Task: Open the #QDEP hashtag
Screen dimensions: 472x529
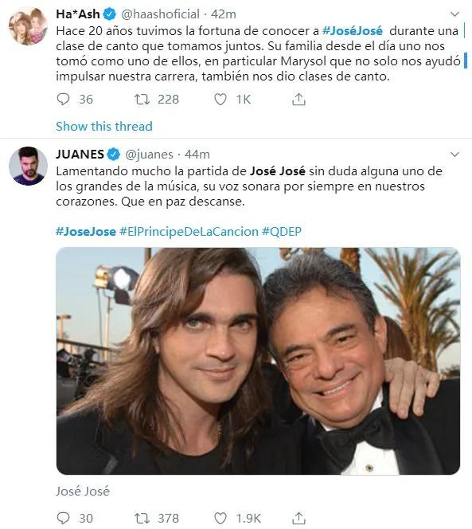Action: coord(282,231)
